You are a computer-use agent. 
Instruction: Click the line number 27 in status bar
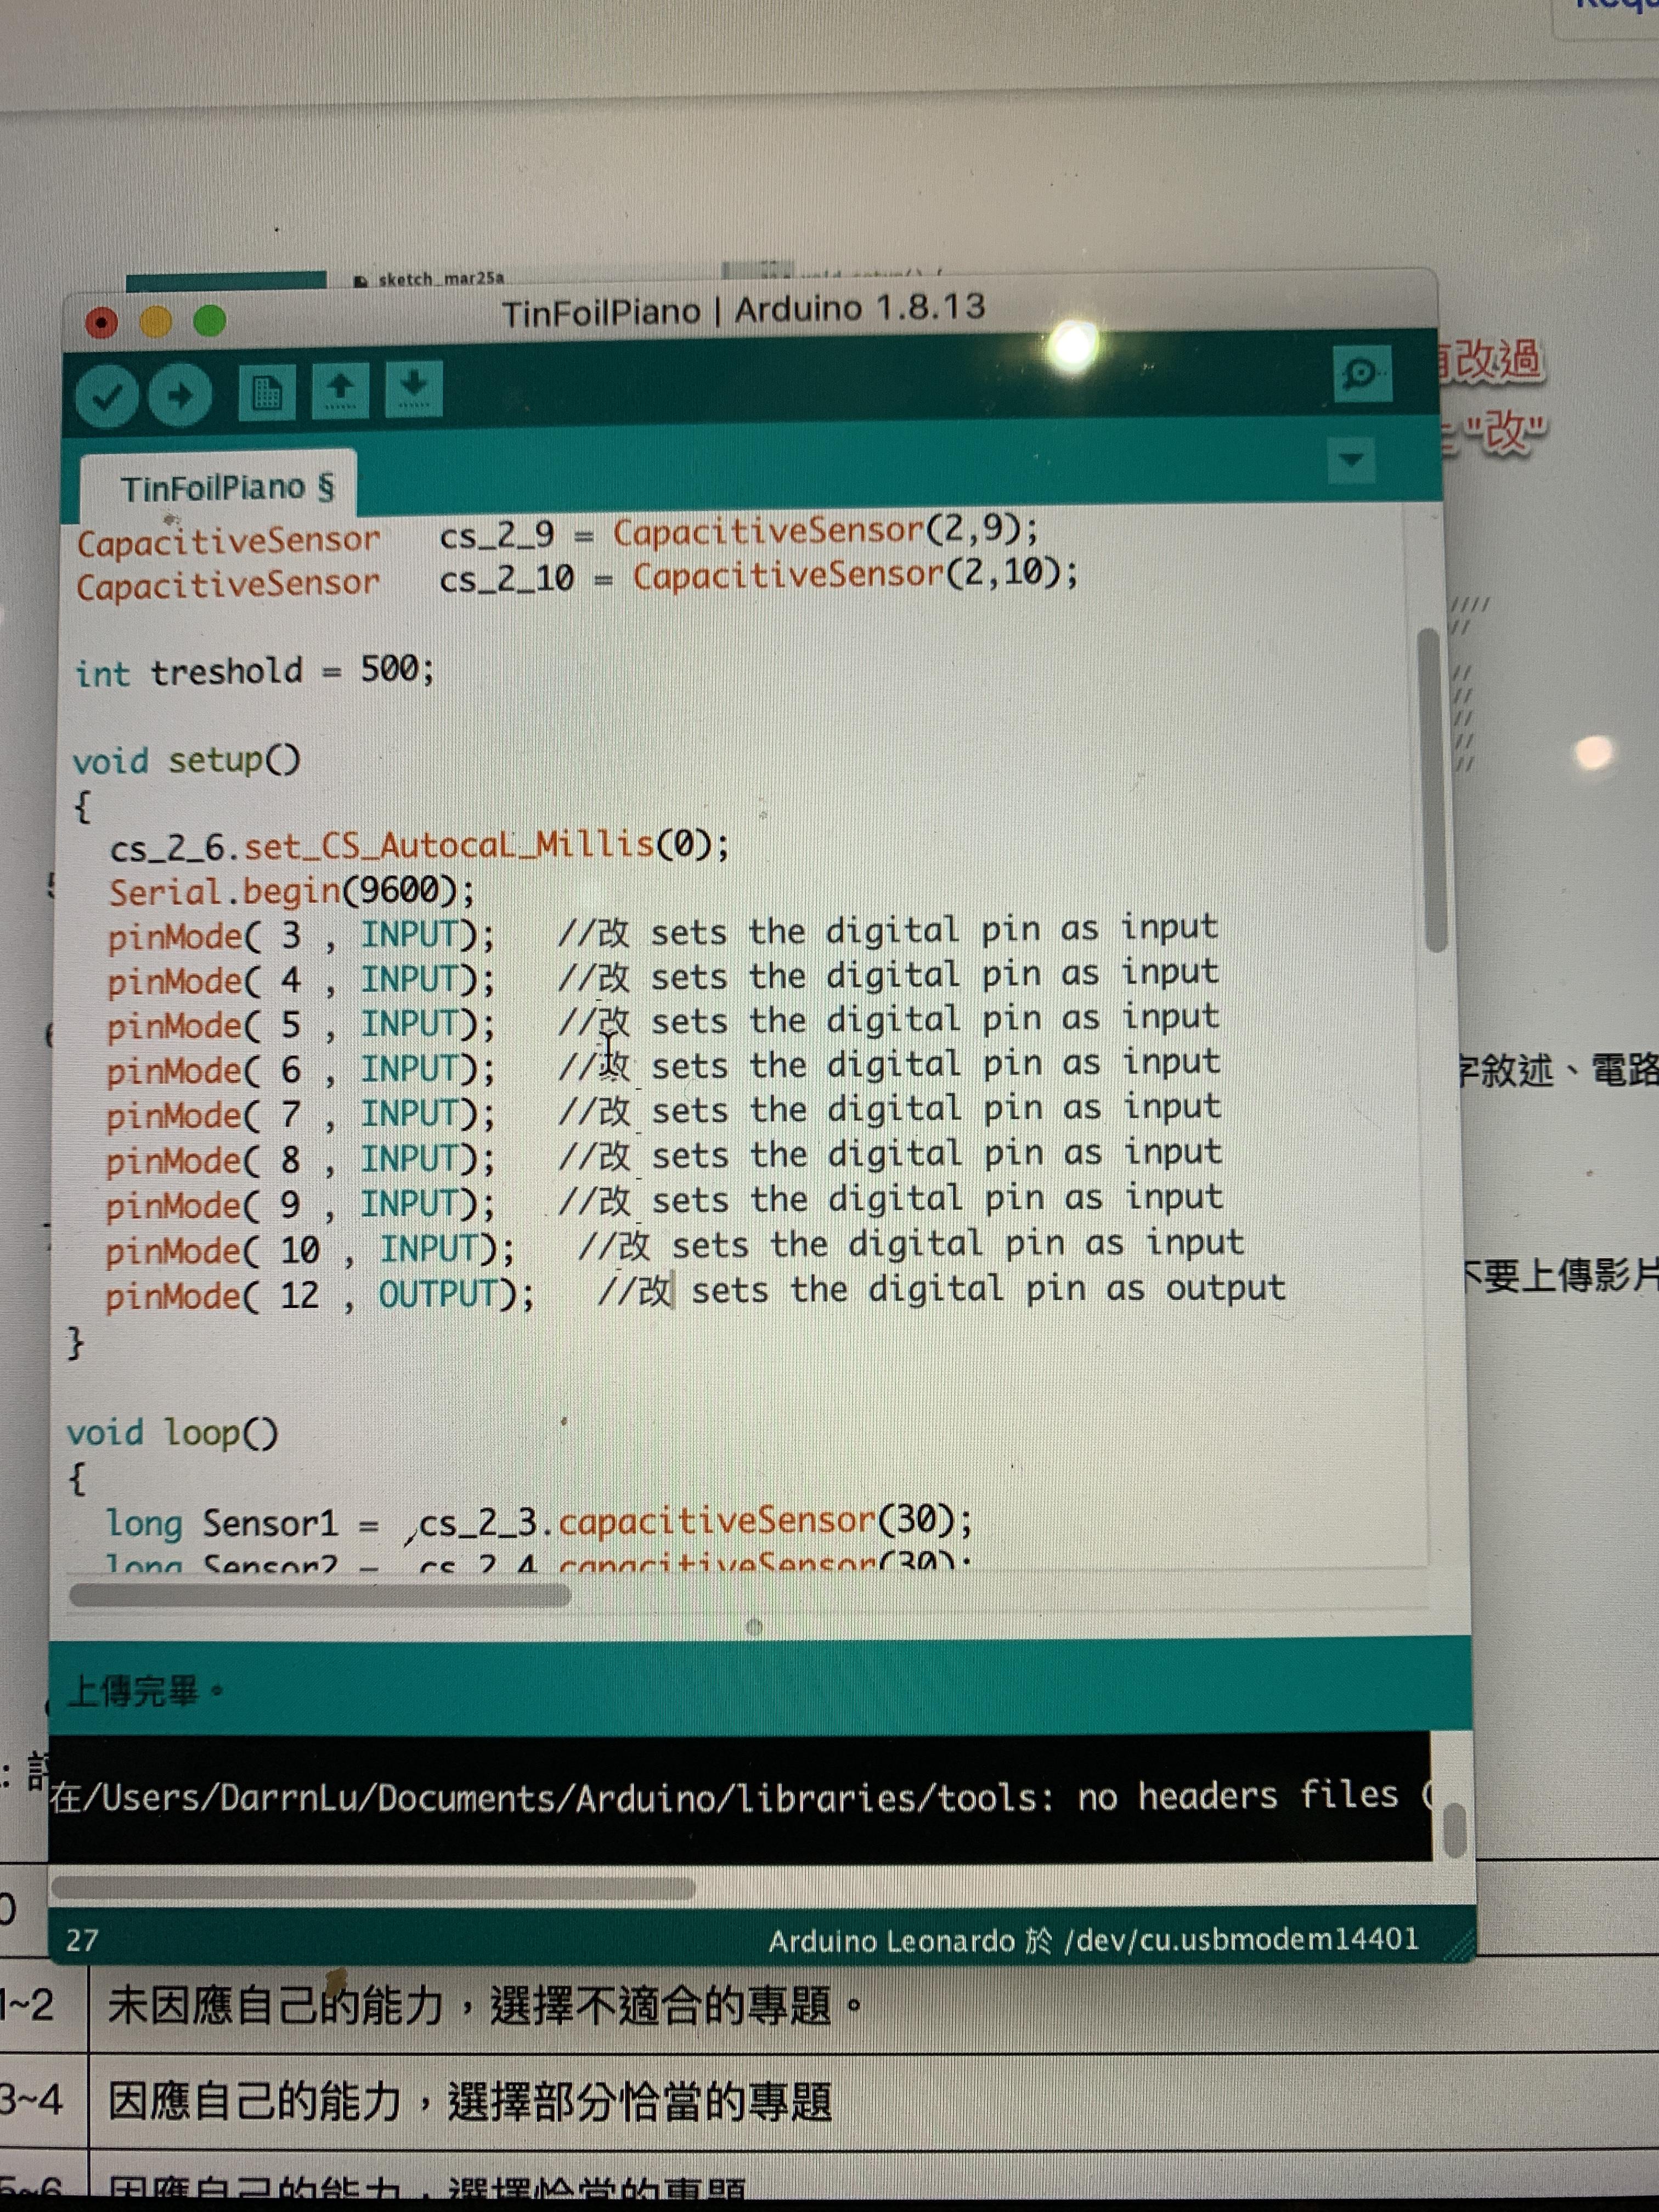coord(82,1941)
